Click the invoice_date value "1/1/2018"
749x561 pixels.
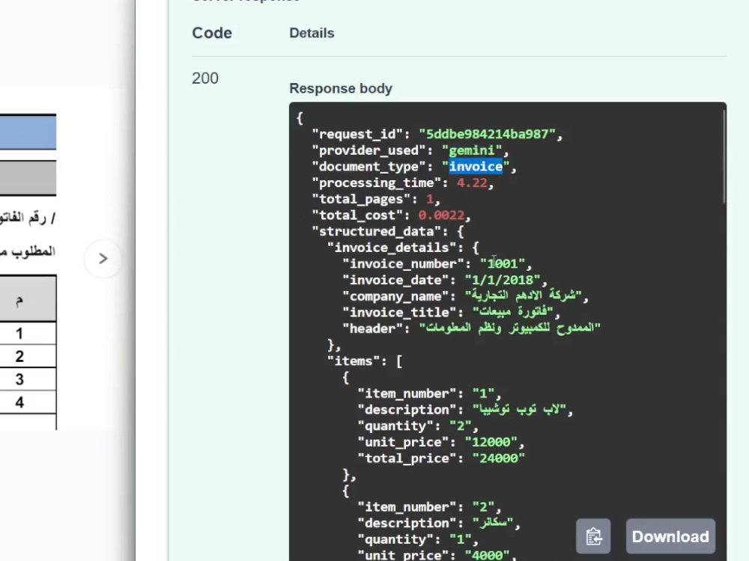coord(503,280)
